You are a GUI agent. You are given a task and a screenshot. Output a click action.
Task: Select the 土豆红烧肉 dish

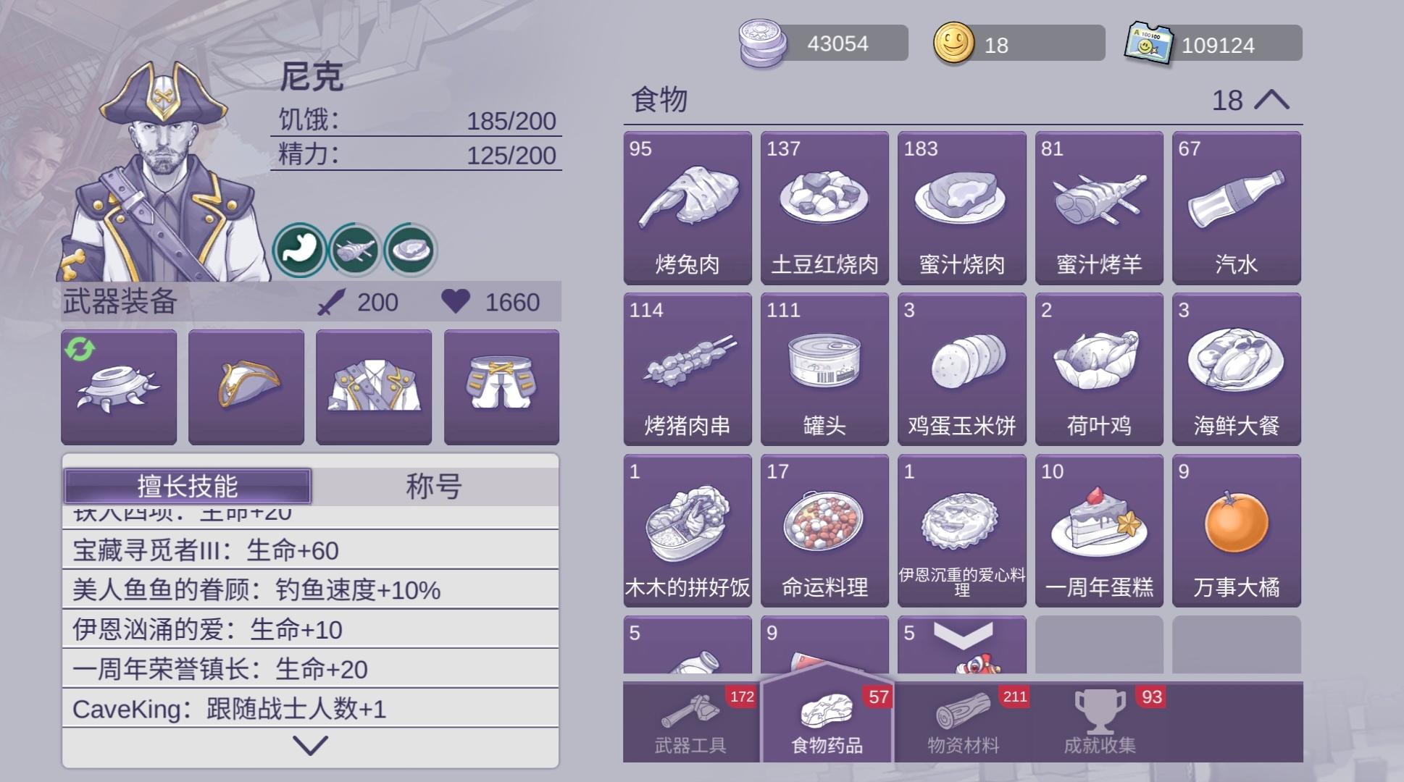824,208
